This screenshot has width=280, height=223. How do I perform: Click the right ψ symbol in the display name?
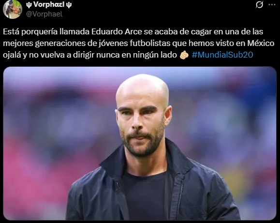(69, 5)
